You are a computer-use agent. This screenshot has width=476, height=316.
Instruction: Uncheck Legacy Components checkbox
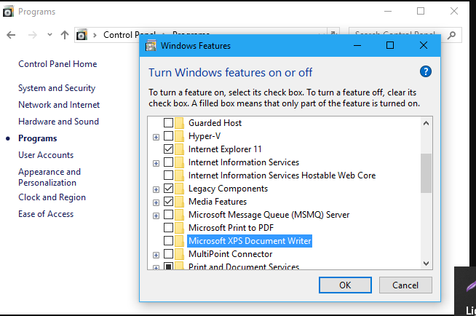coord(168,188)
